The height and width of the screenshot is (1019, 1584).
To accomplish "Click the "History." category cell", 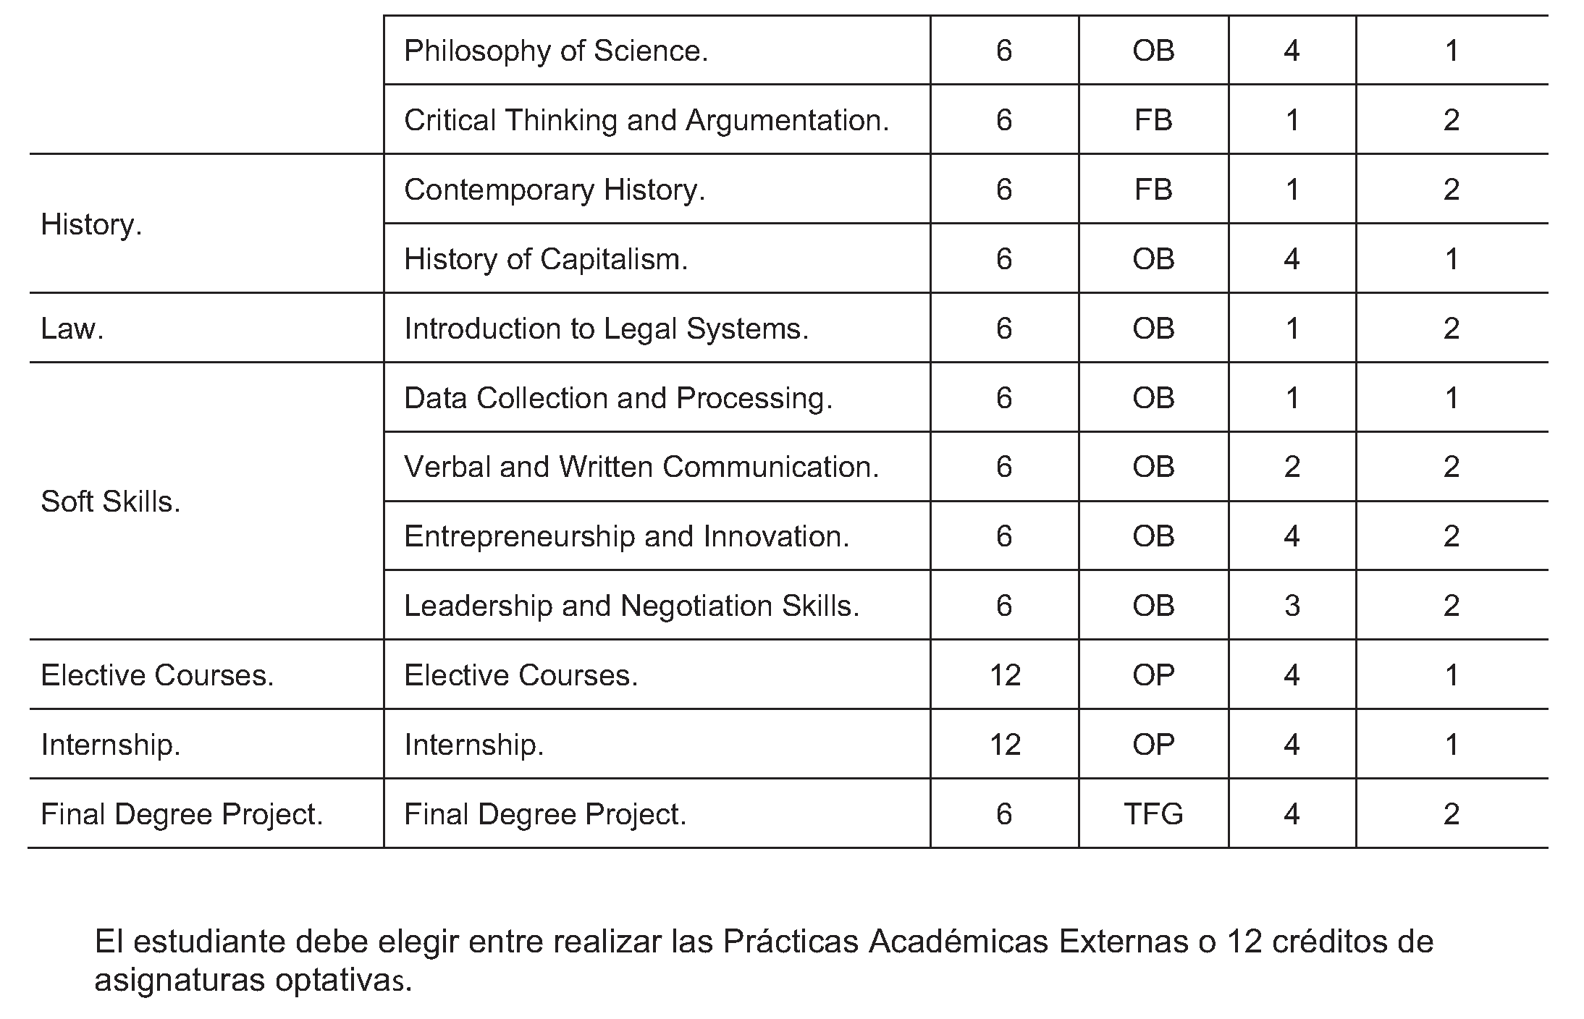I will click(x=91, y=224).
